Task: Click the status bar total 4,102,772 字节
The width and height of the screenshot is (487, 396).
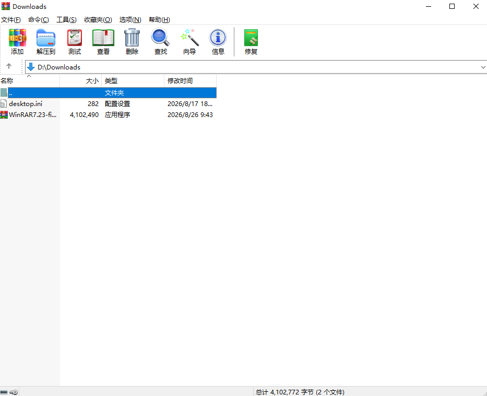Action: point(300,392)
